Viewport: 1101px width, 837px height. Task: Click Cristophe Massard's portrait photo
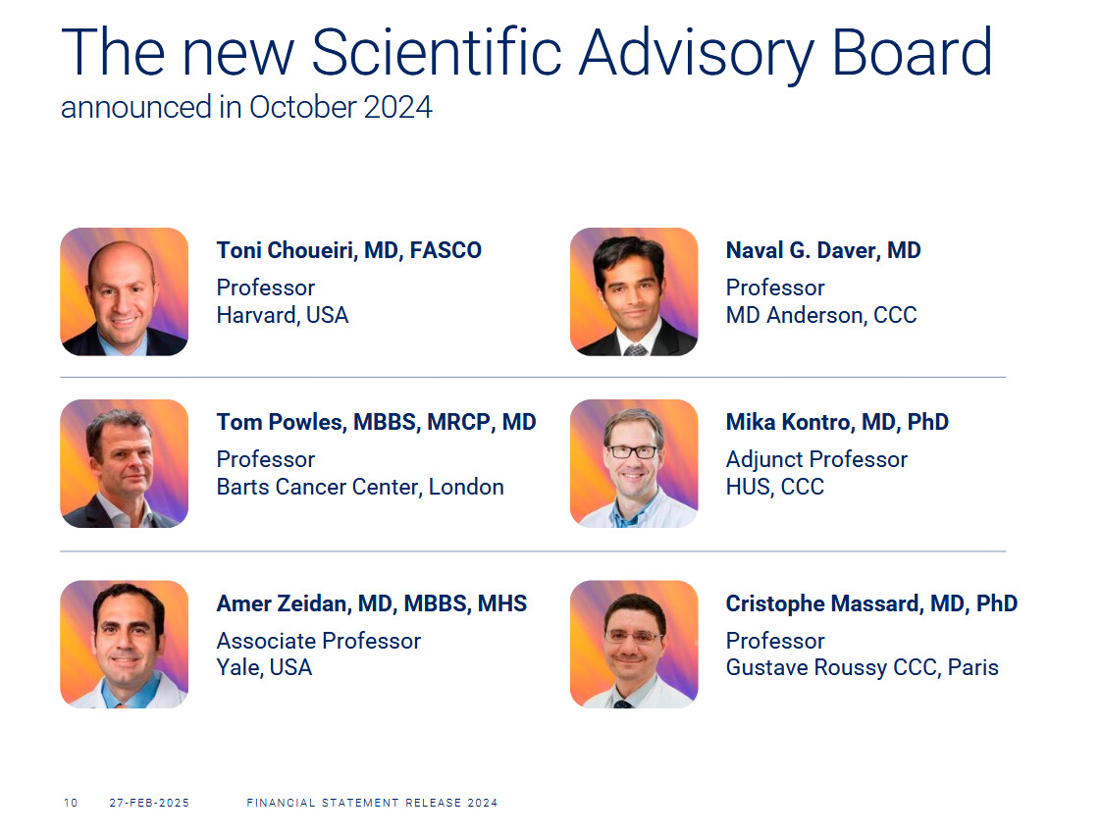(x=633, y=644)
